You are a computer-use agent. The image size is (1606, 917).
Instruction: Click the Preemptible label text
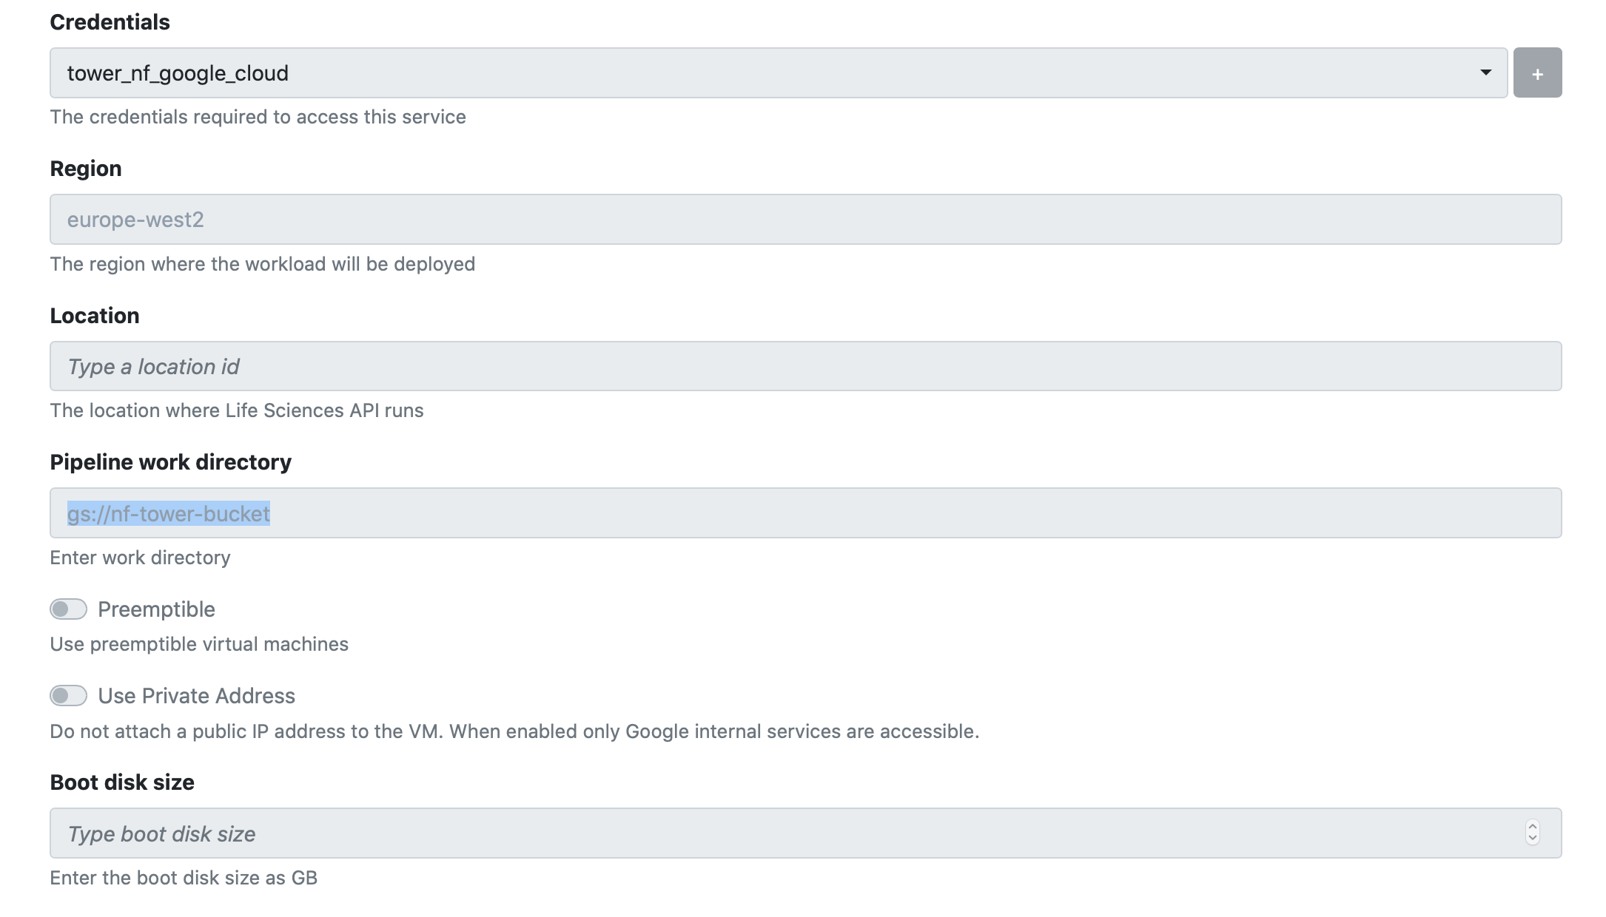click(156, 609)
